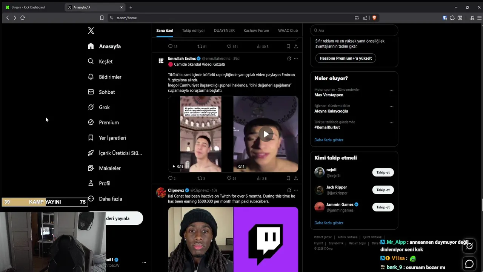
Task: Open options for Aleyna Kalaycıoğlu trend
Action: (391, 107)
